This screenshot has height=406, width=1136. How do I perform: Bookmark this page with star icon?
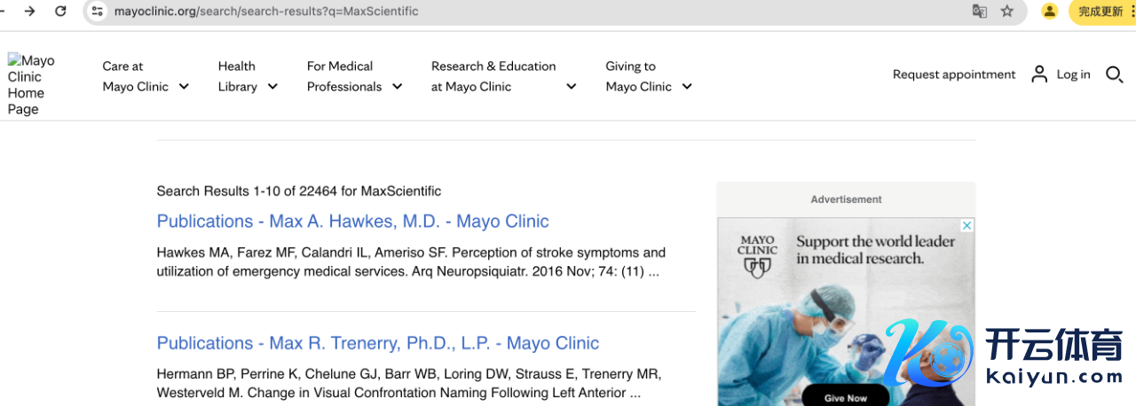pyautogui.click(x=1006, y=12)
